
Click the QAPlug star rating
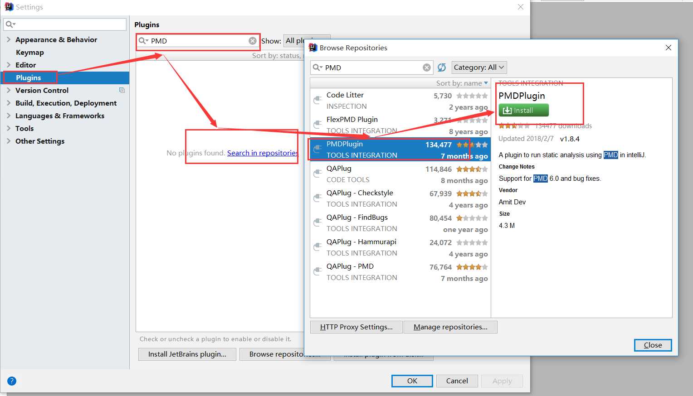[x=472, y=169]
